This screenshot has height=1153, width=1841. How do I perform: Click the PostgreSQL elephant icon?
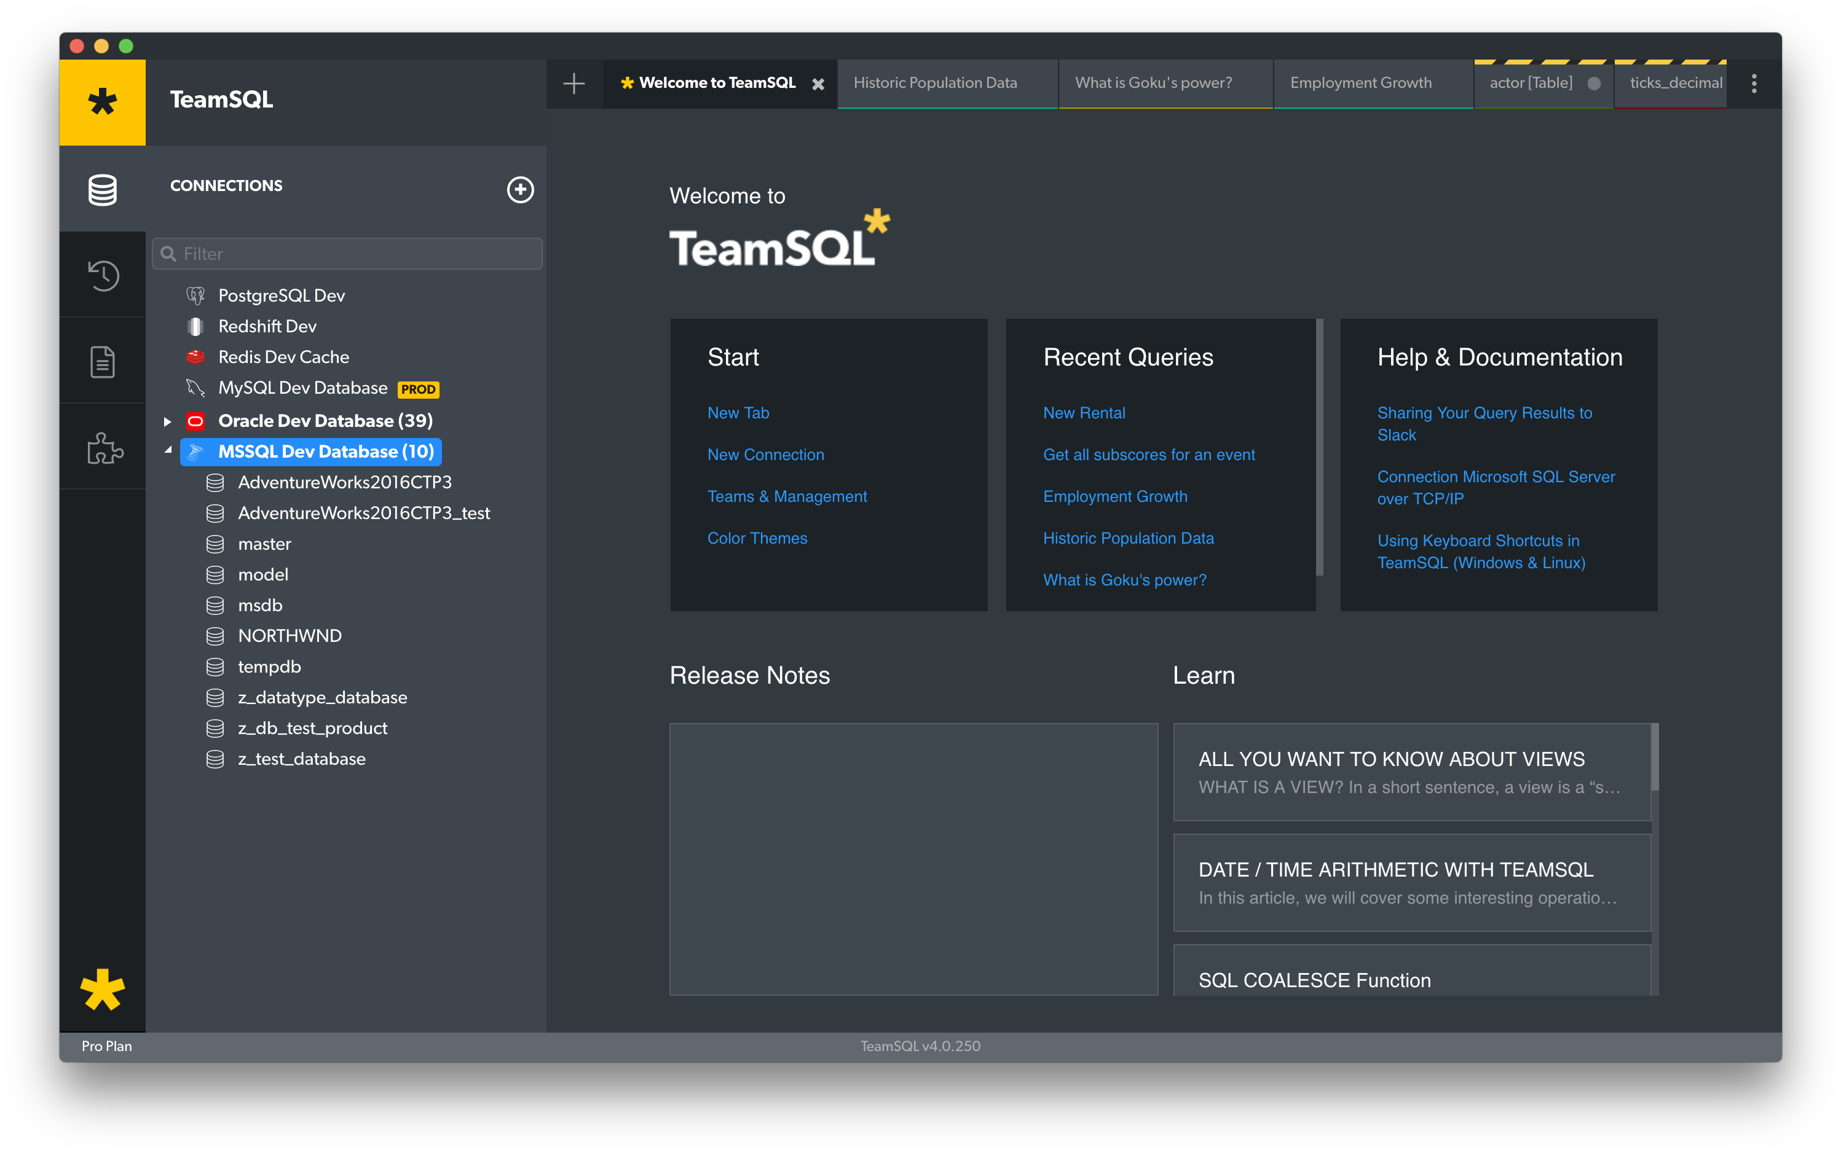point(195,295)
